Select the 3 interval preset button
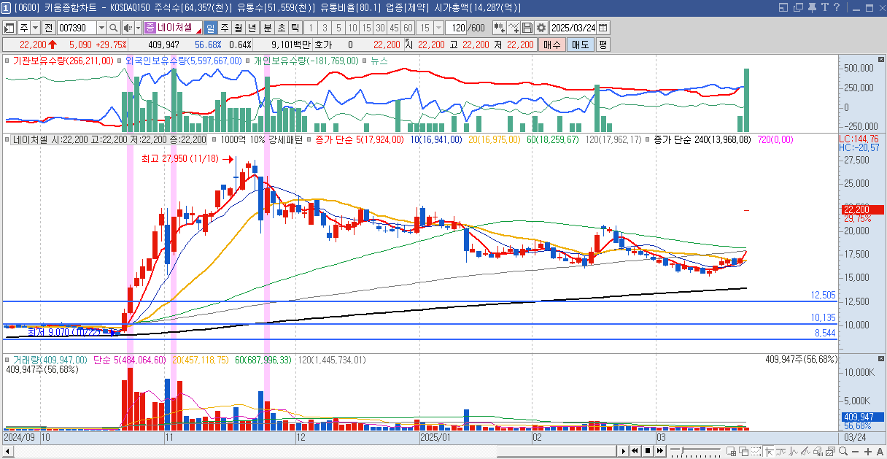This screenshot has height=459, width=887. tap(325, 28)
